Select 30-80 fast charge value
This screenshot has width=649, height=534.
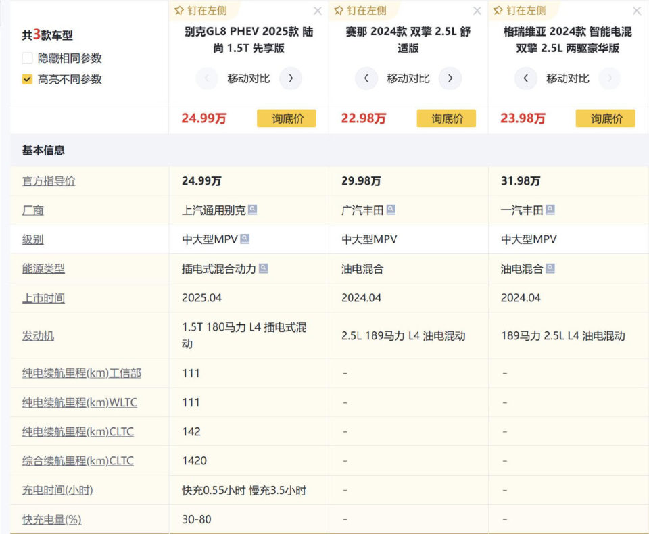coord(197,520)
